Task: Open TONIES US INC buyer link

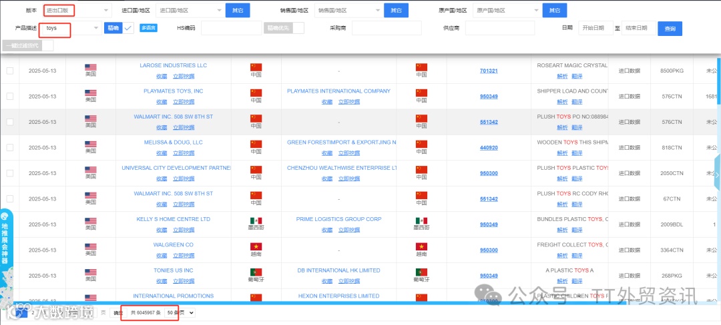Action: (174, 271)
